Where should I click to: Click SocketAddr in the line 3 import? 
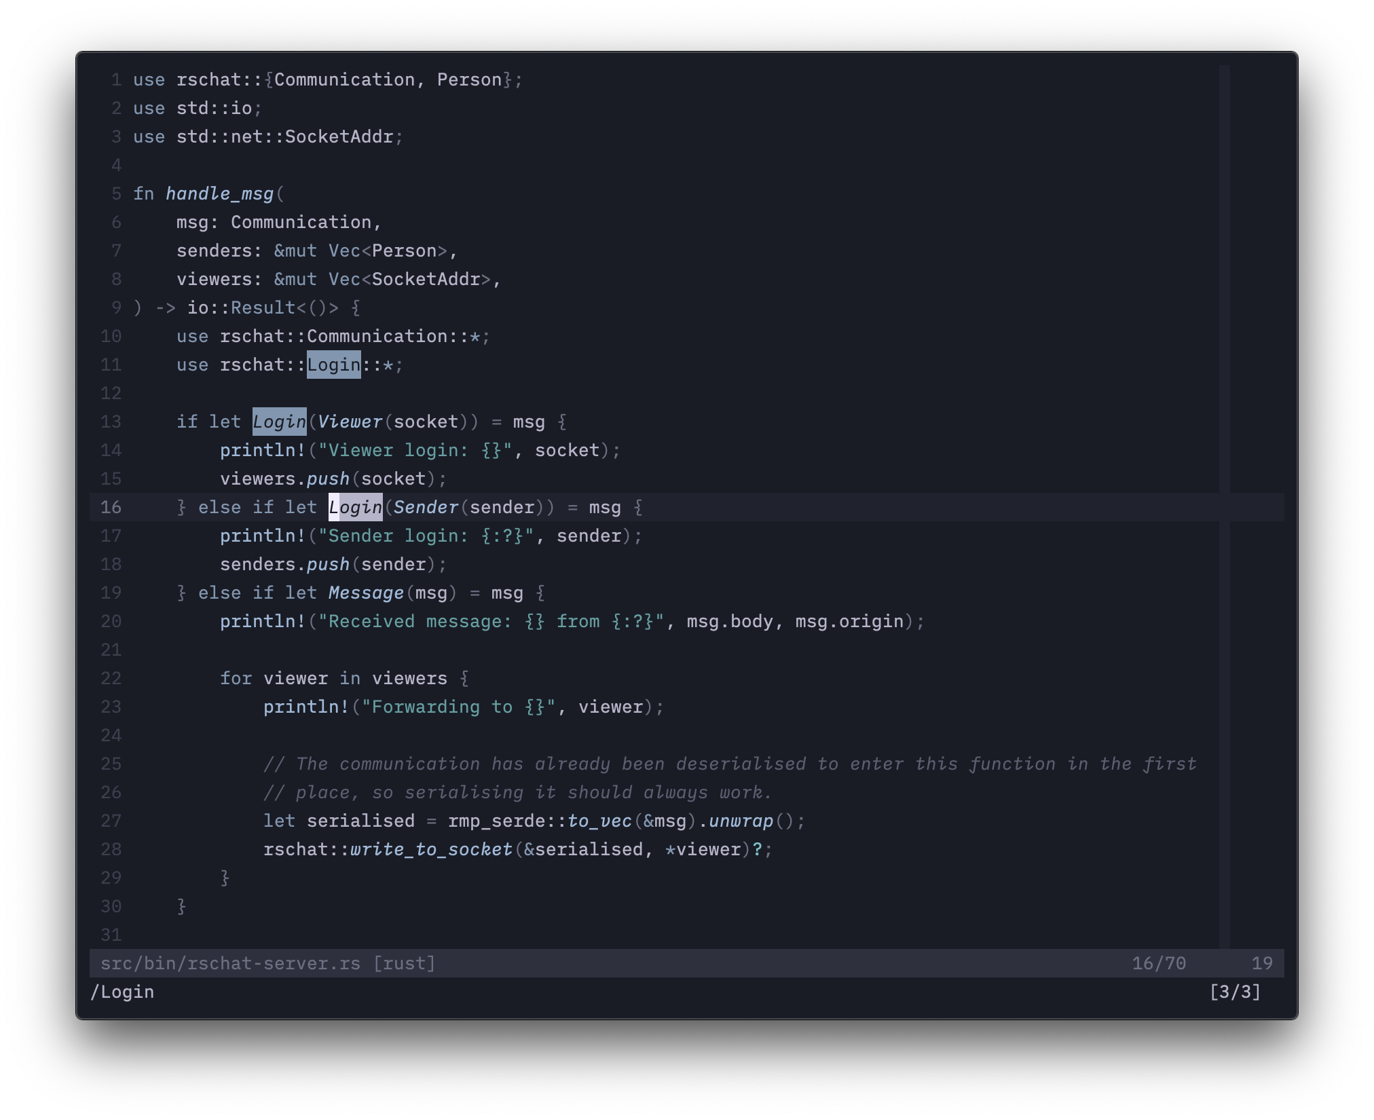[339, 137]
